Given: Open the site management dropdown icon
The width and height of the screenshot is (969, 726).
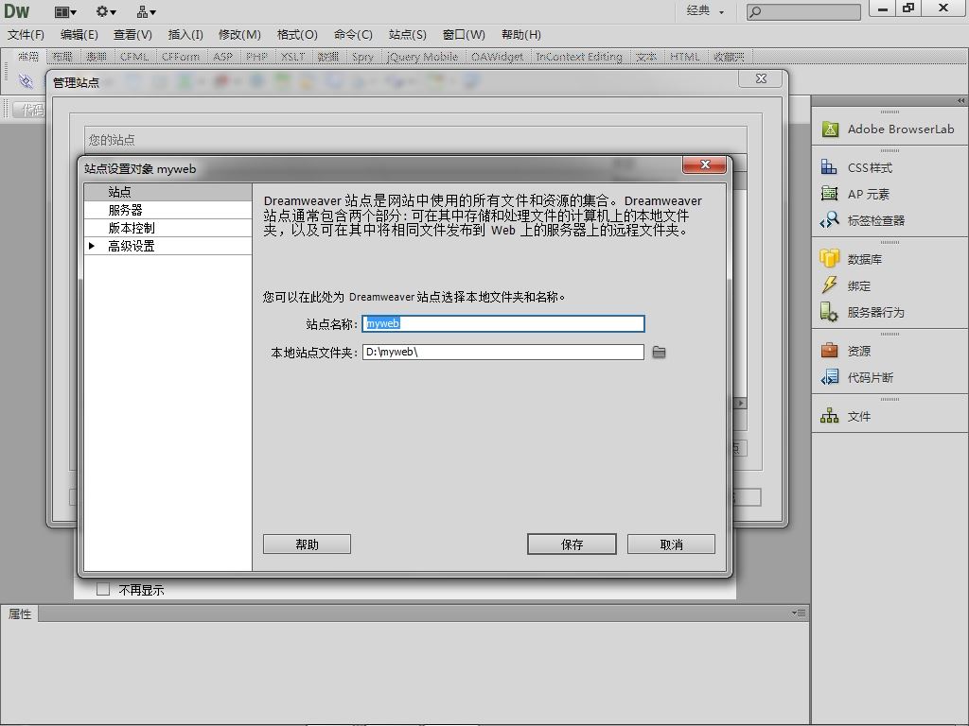Looking at the screenshot, I should (147, 11).
